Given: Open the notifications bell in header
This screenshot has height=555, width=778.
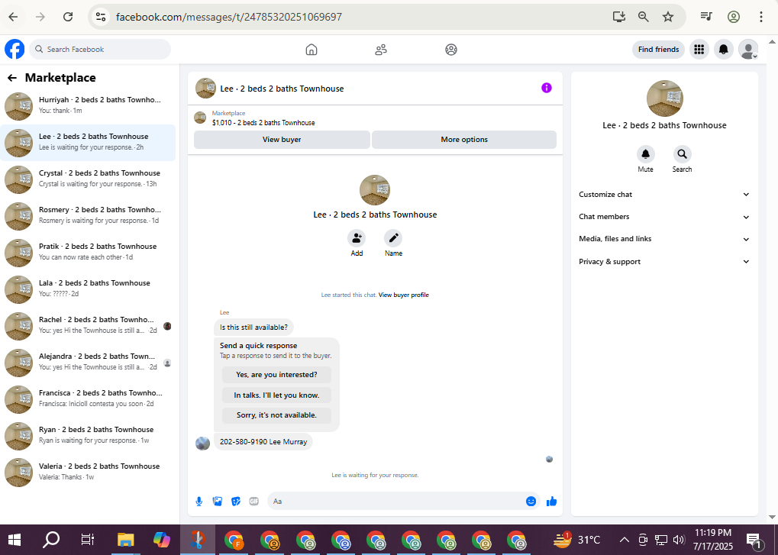Looking at the screenshot, I should pyautogui.click(x=724, y=49).
